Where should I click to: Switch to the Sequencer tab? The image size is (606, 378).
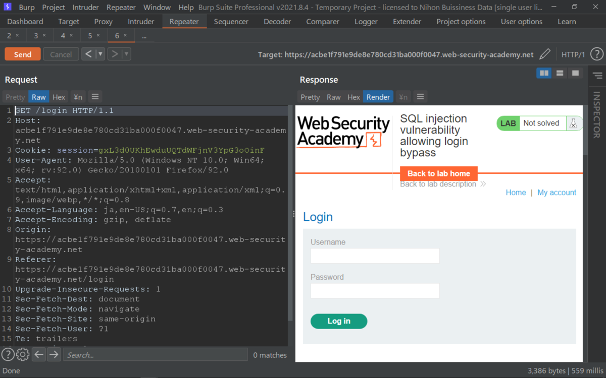231,22
